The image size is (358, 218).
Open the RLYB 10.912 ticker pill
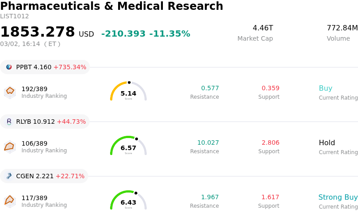pyautogui.click(x=45, y=122)
